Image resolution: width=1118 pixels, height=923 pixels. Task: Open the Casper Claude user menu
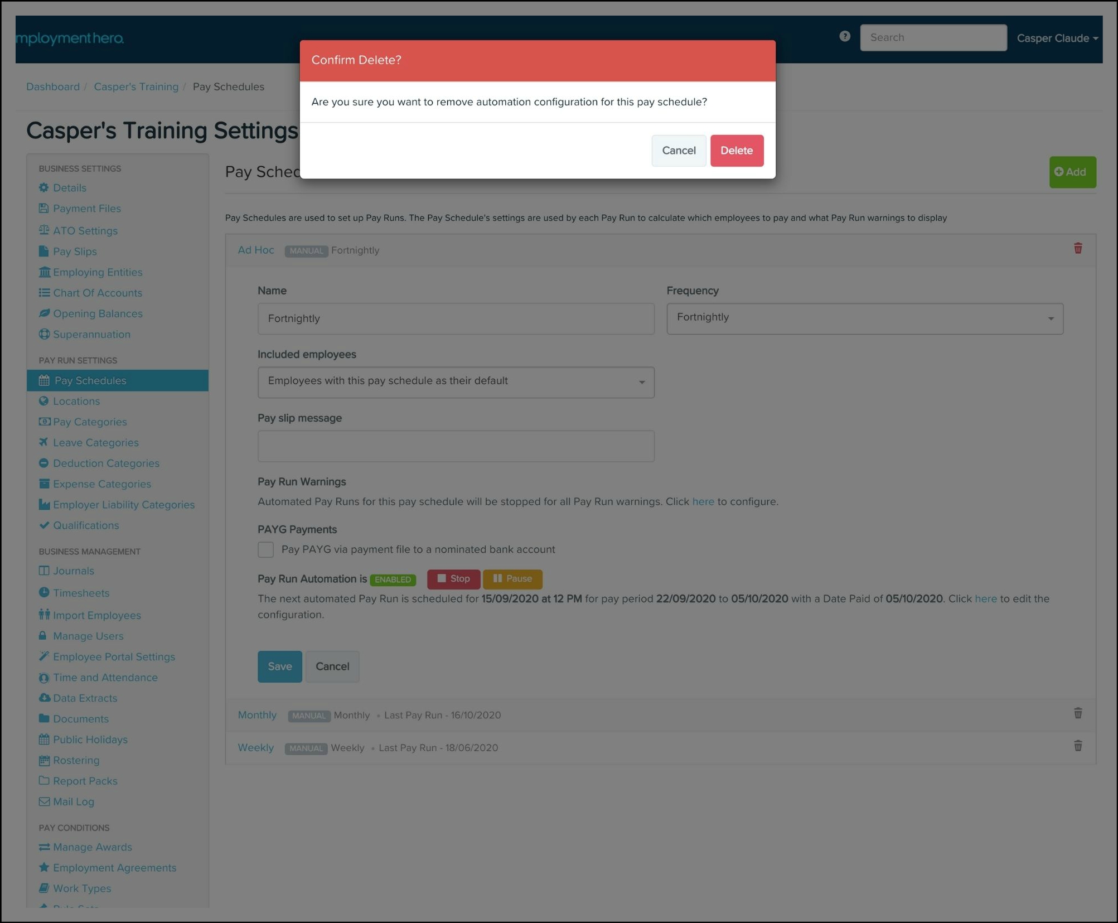[1057, 38]
